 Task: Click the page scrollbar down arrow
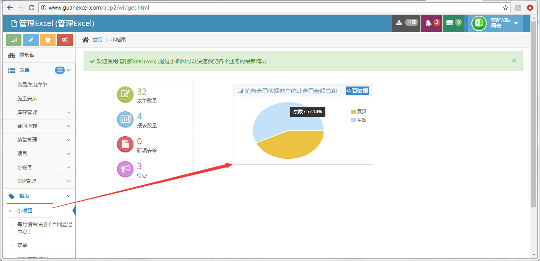533,255
